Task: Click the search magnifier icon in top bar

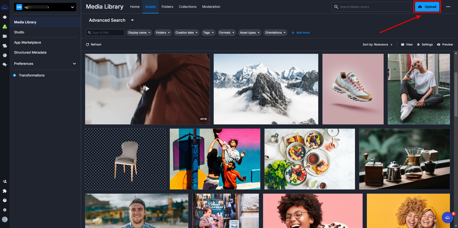Action: point(336,7)
